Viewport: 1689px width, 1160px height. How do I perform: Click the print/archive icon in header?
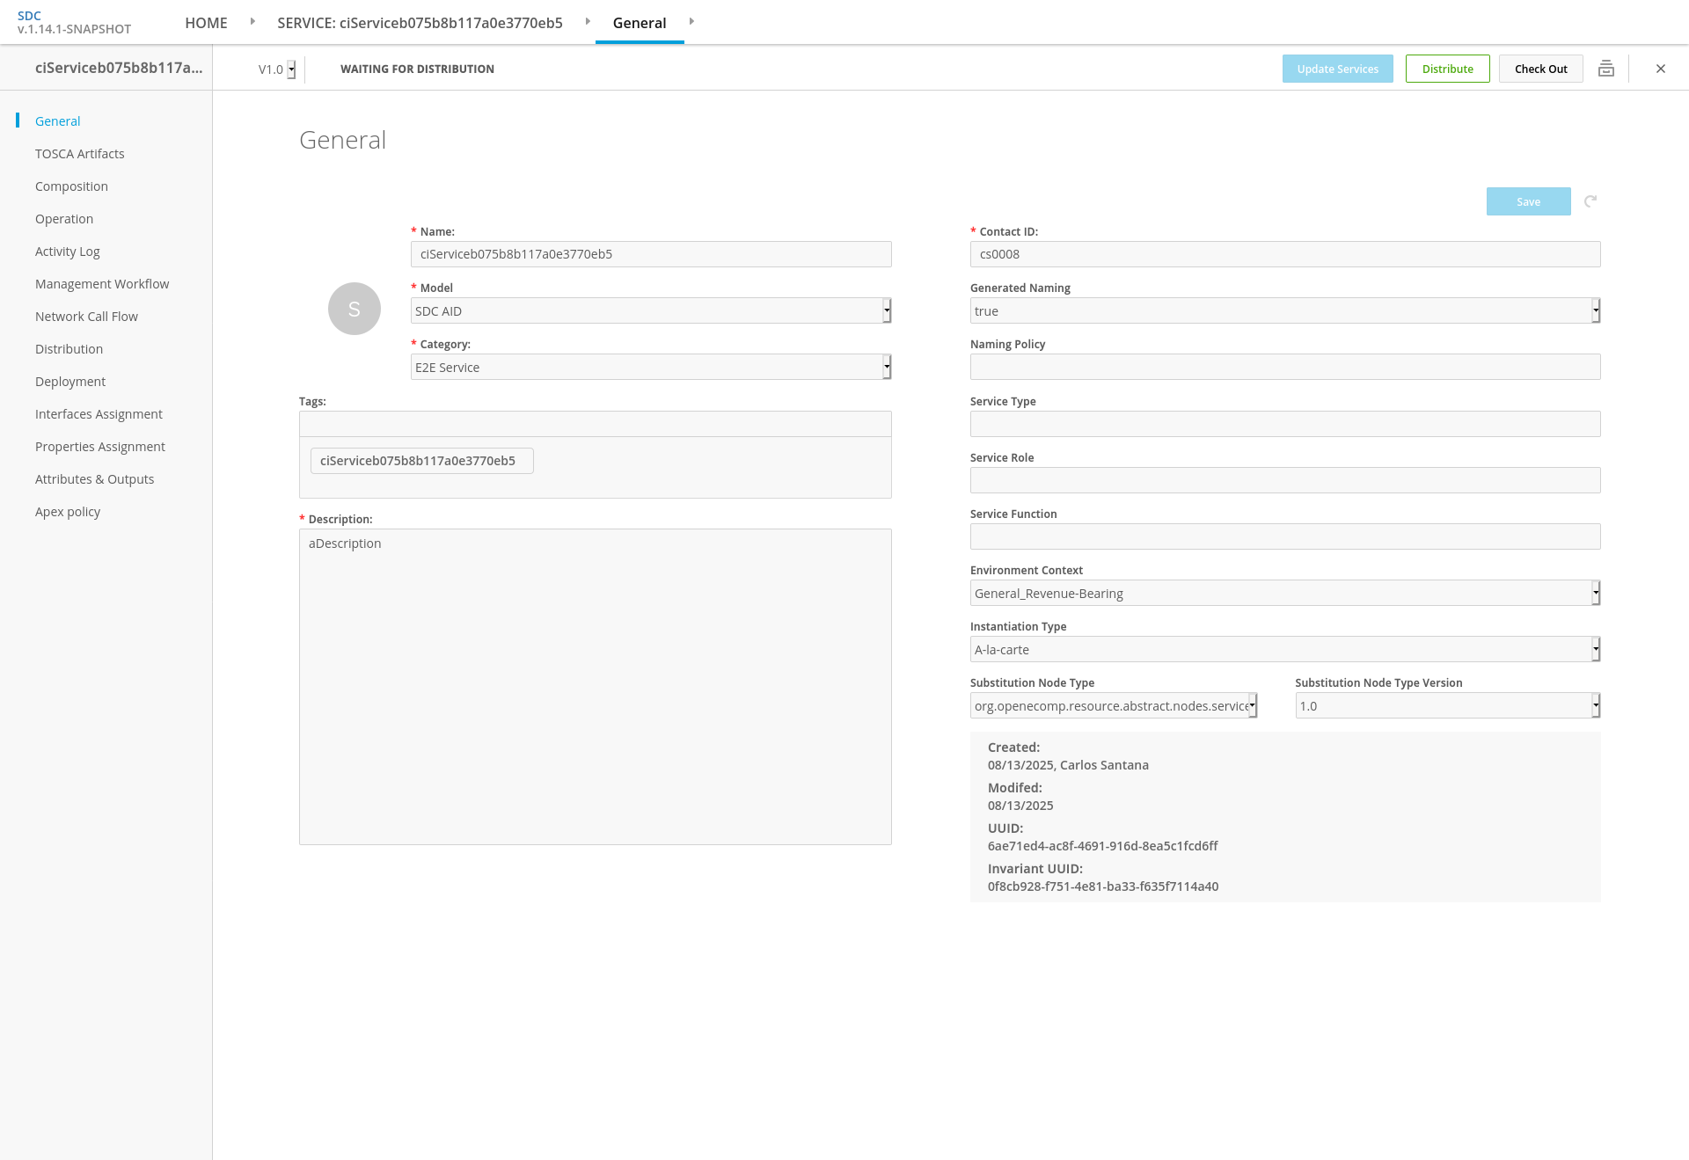click(x=1605, y=69)
